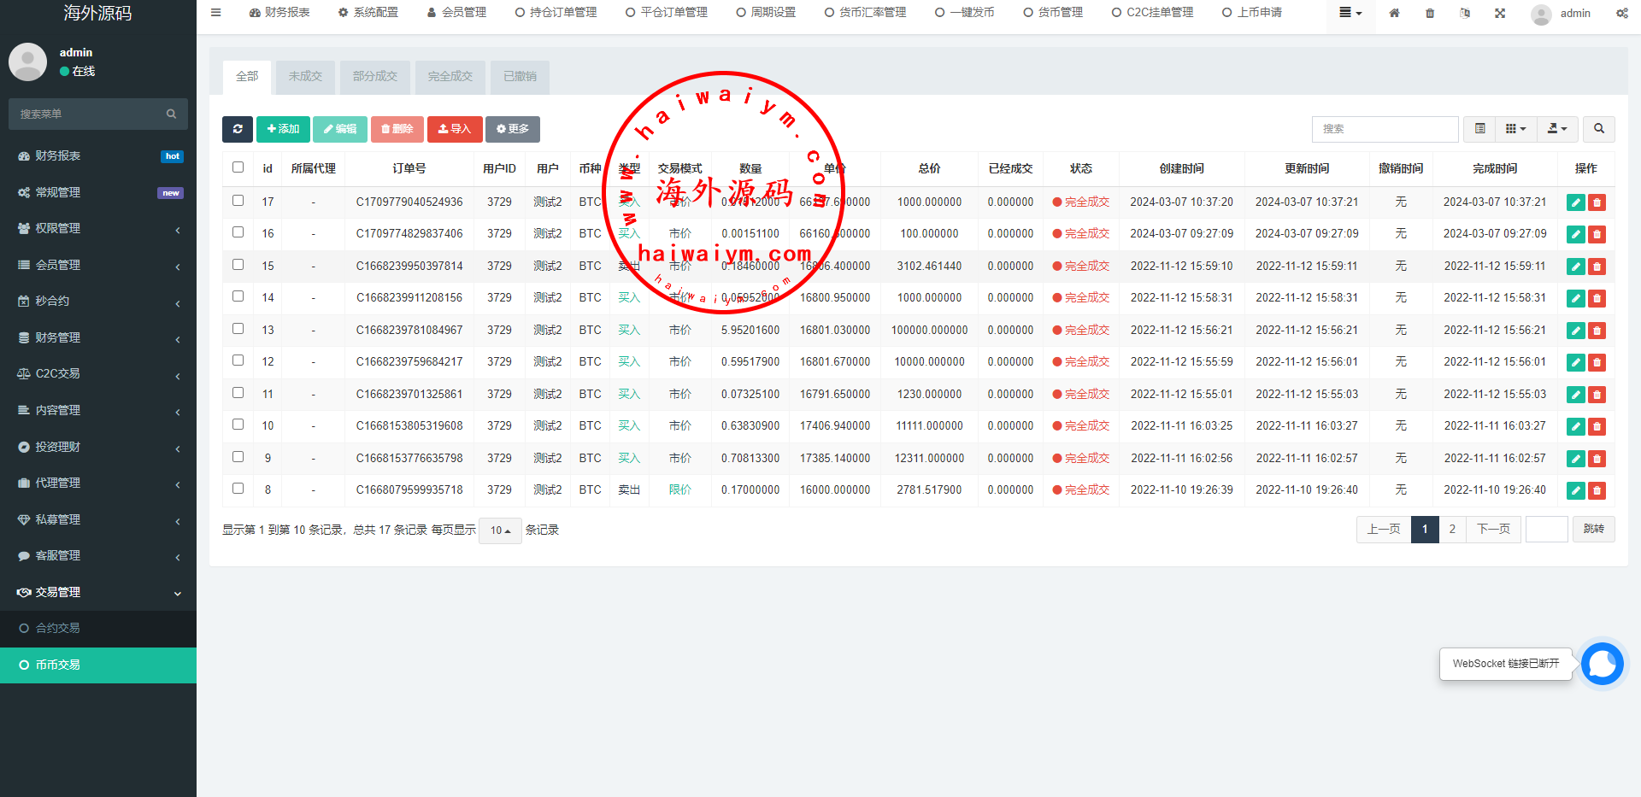Screen dimensions: 1641x797
Task: Click green edit icon for order id 17
Action: 1575,202
